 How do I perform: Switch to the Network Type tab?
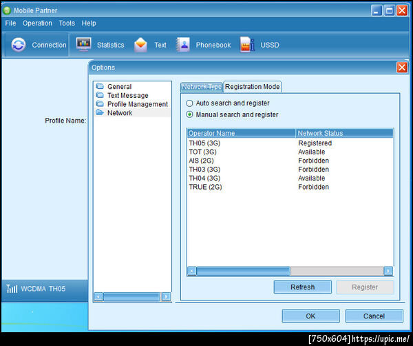202,87
